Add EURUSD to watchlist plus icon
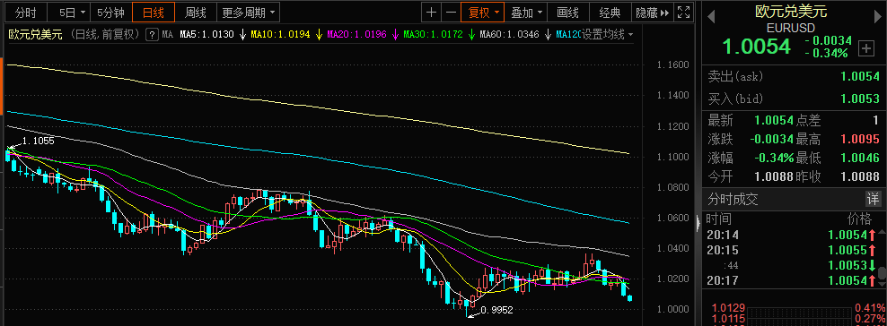 (x=865, y=48)
